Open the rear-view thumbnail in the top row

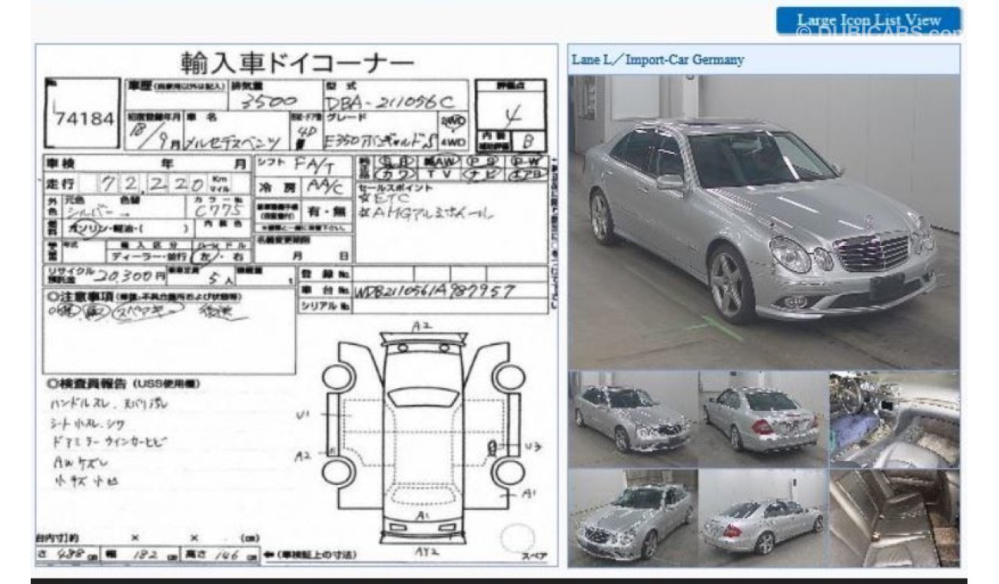coord(763,419)
